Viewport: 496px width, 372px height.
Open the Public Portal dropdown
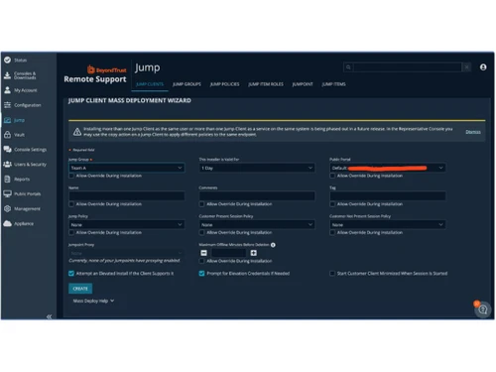(388, 168)
